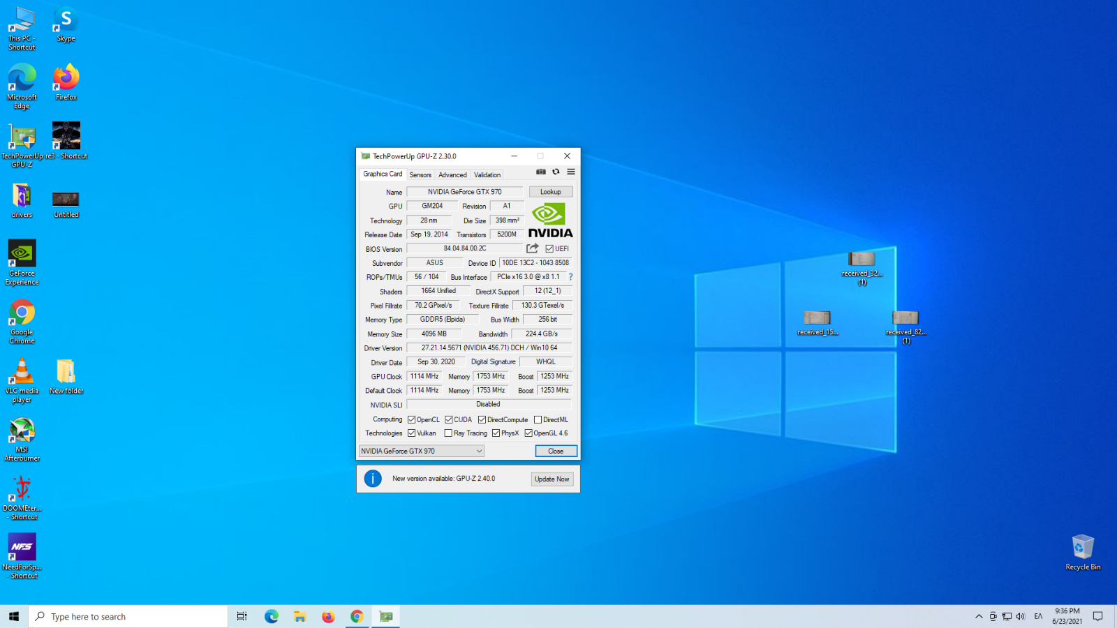The width and height of the screenshot is (1117, 628).
Task: Click the Close button in GPU-Z
Action: (556, 451)
